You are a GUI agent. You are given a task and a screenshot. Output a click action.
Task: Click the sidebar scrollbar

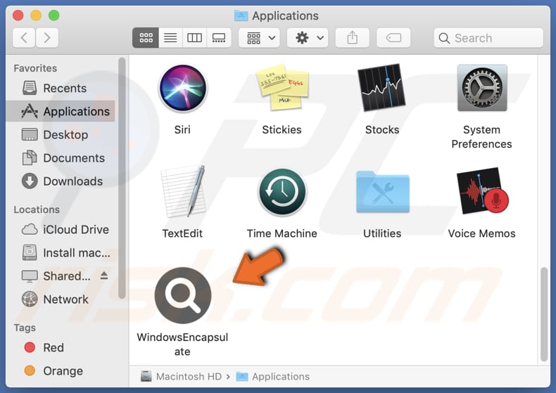tap(122, 178)
